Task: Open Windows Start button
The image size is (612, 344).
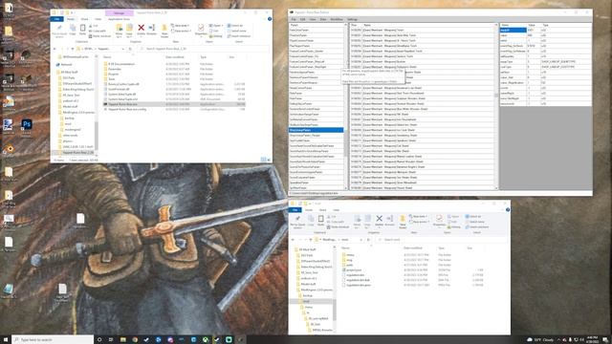Action: [x=6, y=340]
